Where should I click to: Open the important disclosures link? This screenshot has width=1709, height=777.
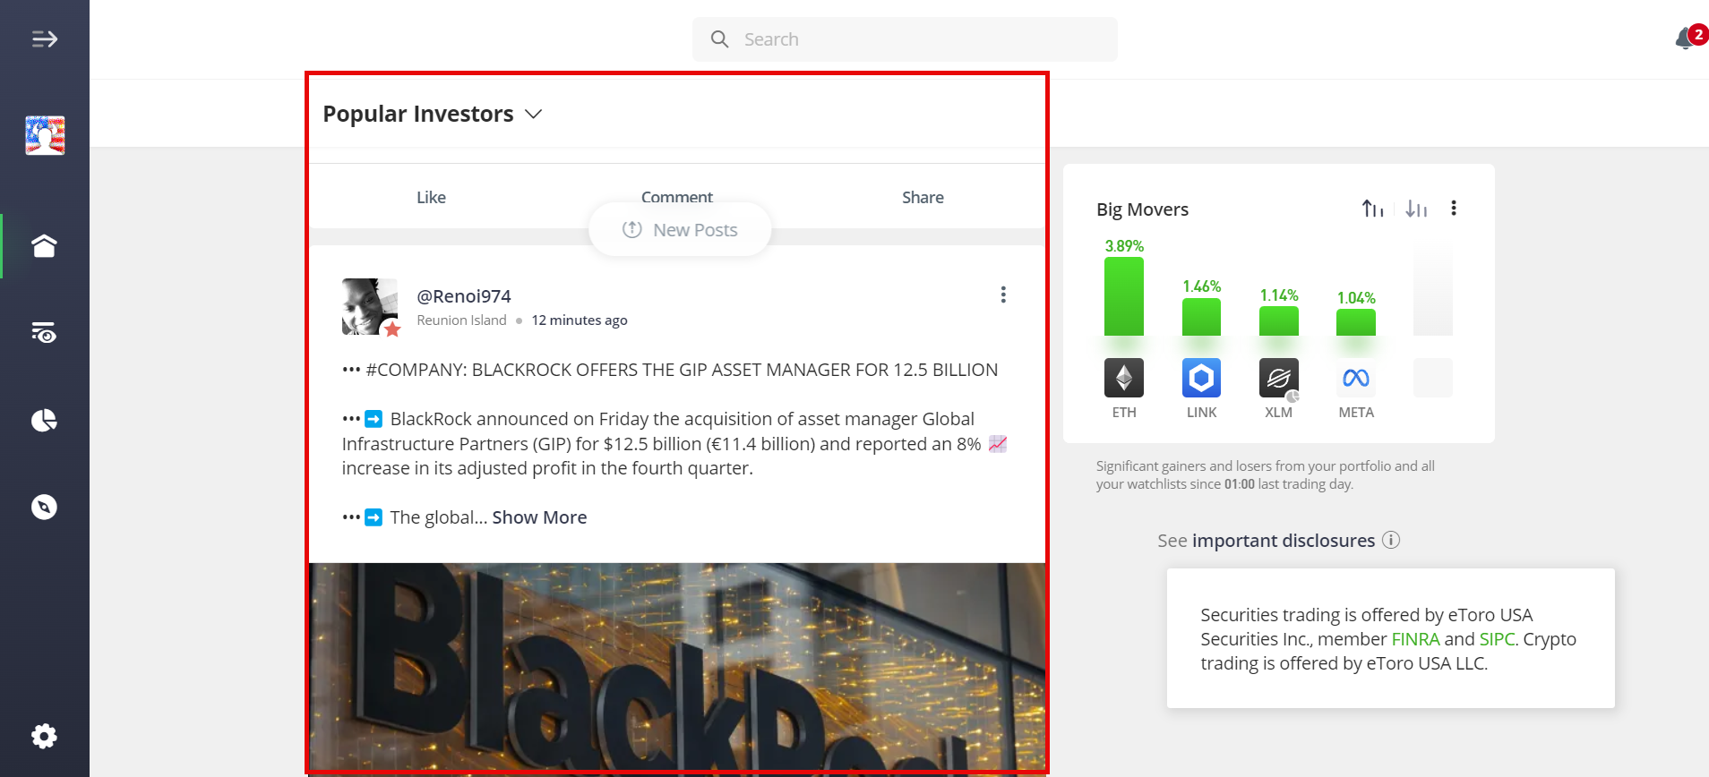point(1284,541)
